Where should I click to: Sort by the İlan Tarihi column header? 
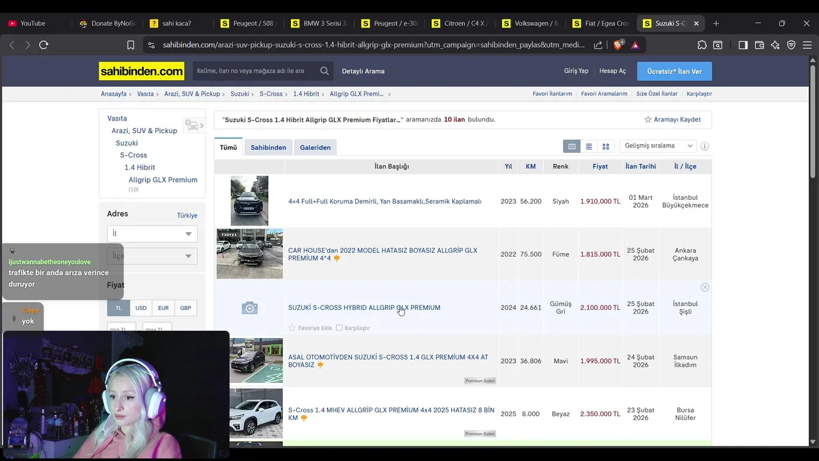click(640, 166)
